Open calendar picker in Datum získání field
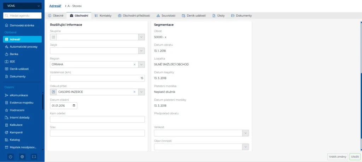This screenshot has width=362, height=162. point(74,106)
